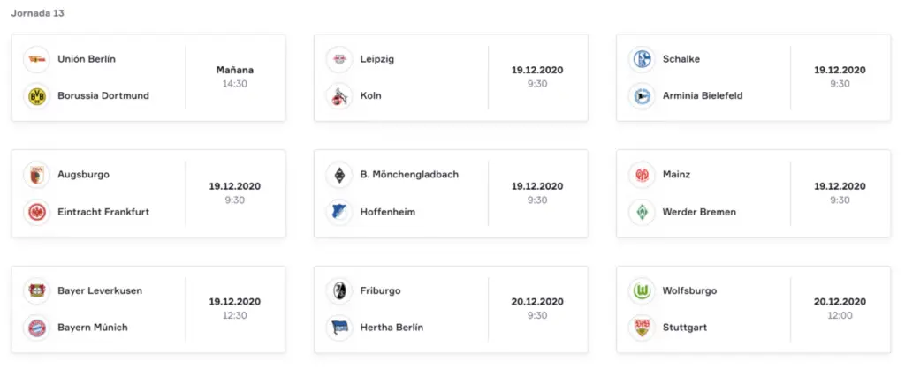
Task: Open the Eintracht Frankfurt eagle logo
Action: (37, 212)
